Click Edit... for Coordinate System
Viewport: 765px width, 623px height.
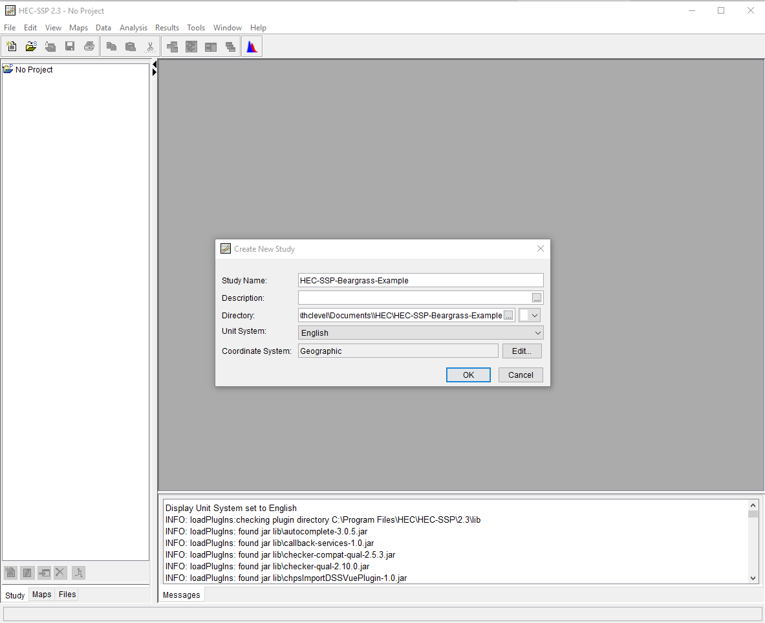522,351
